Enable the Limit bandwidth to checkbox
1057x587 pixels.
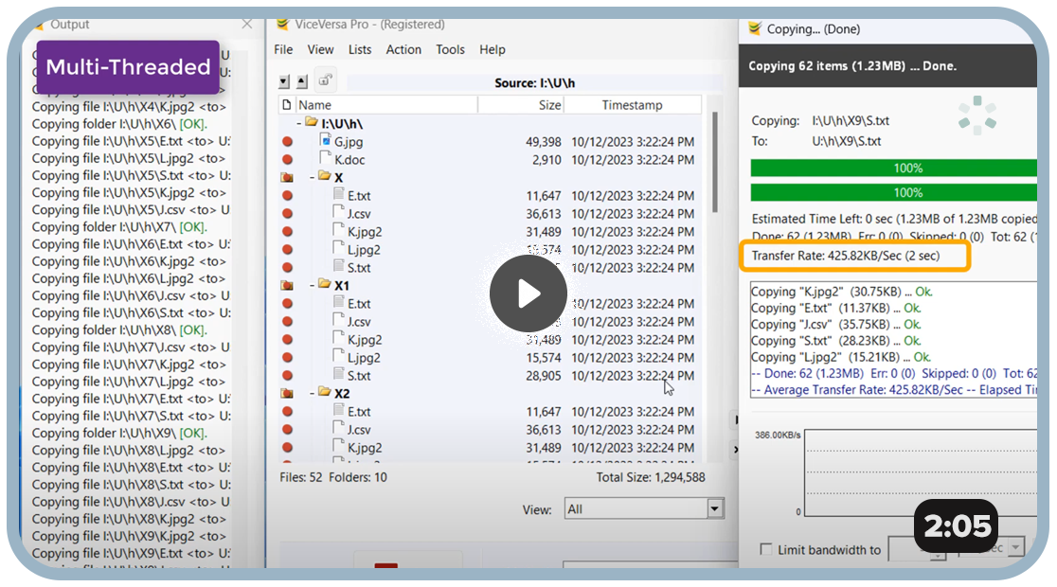(766, 549)
